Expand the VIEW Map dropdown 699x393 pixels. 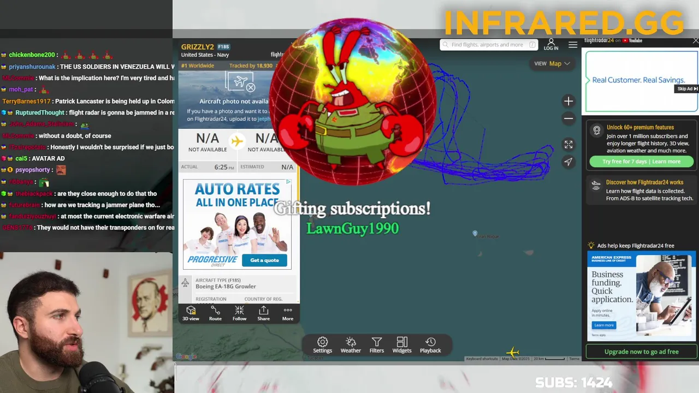[552, 63]
